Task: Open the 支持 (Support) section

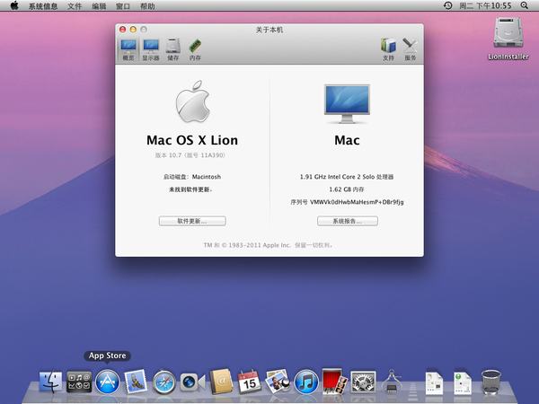Action: pos(388,48)
